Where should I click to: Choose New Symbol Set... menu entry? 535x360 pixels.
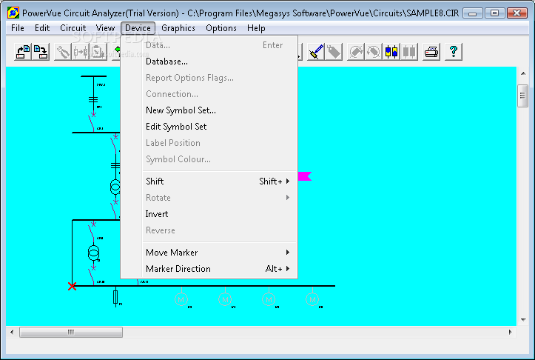(x=209, y=110)
